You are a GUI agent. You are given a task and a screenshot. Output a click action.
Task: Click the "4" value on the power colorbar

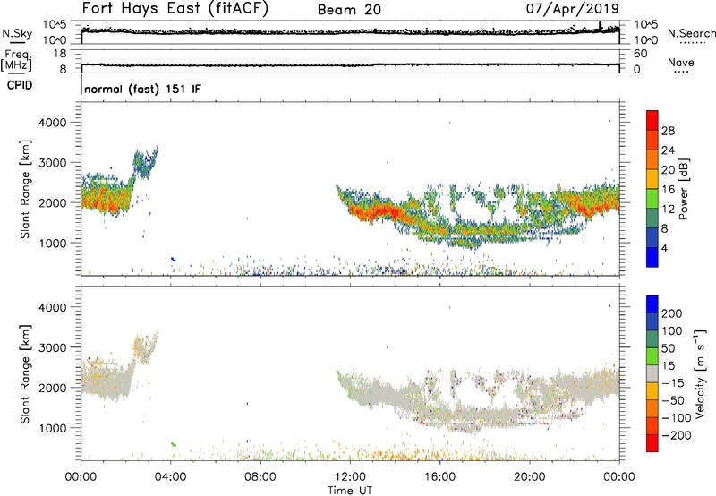665,249
